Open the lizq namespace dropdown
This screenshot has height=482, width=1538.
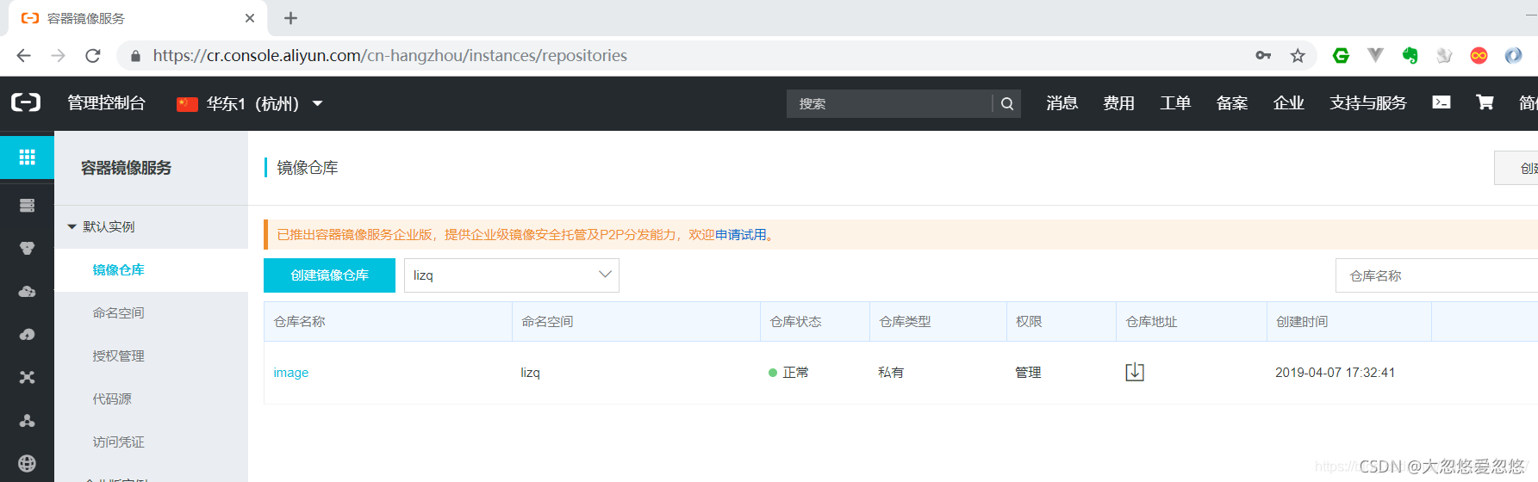(512, 275)
